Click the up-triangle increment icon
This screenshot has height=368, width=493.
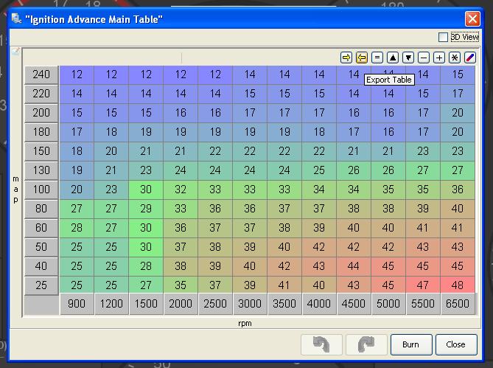[x=393, y=58]
